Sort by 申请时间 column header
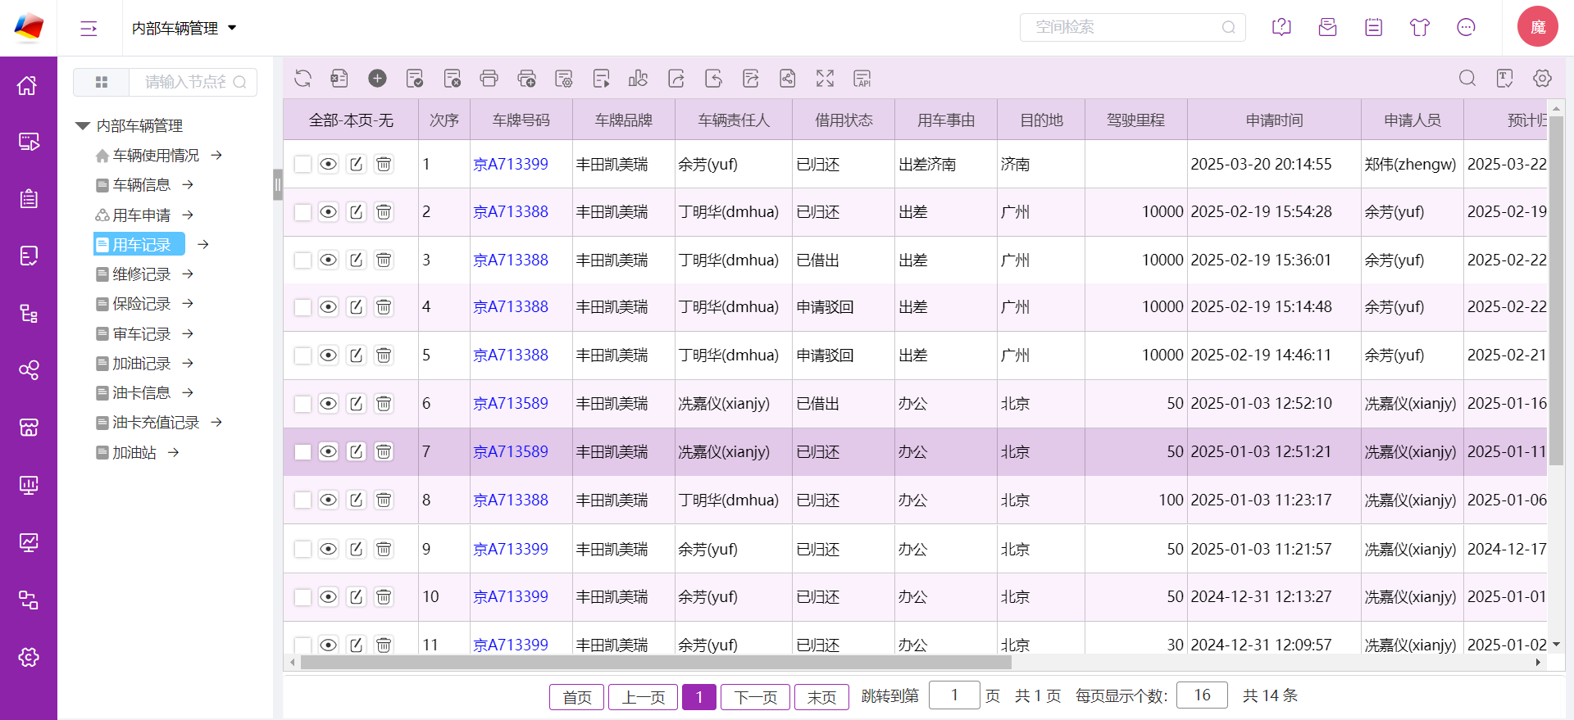 1274,120
